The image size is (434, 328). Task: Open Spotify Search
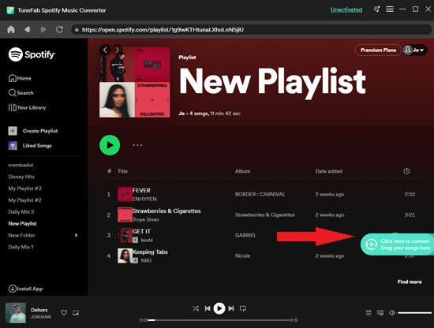coord(21,93)
